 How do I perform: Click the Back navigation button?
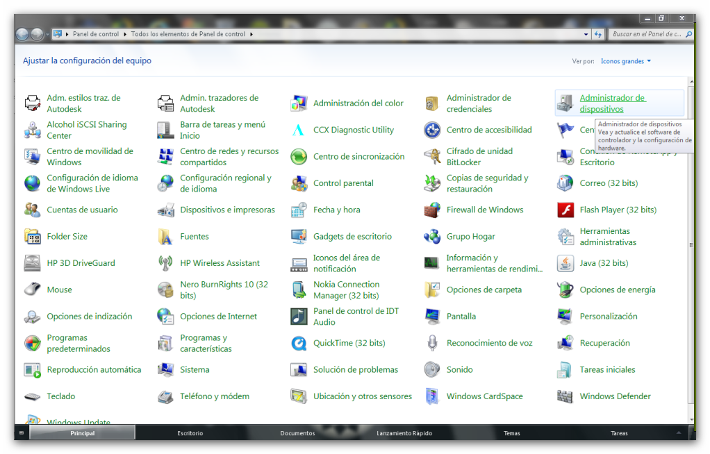coord(22,35)
